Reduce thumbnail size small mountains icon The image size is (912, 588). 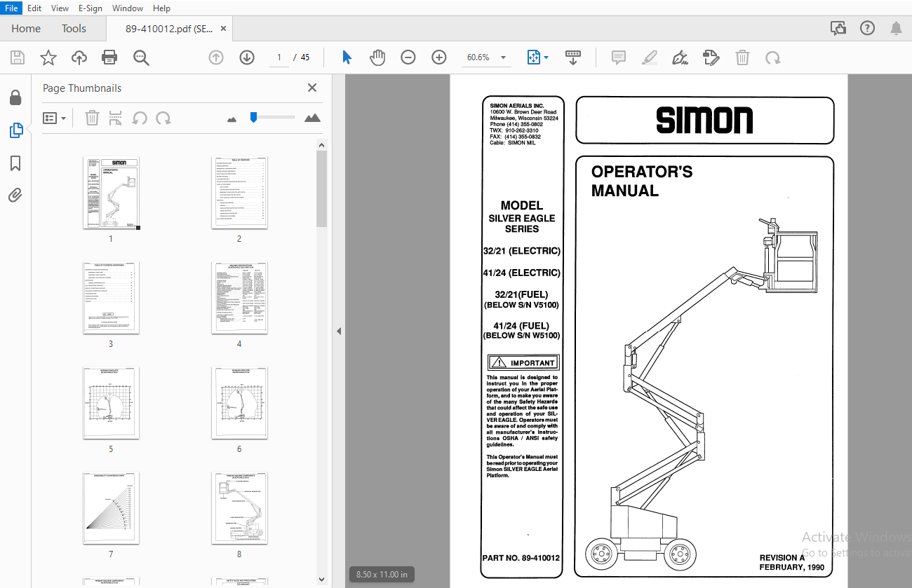(232, 119)
